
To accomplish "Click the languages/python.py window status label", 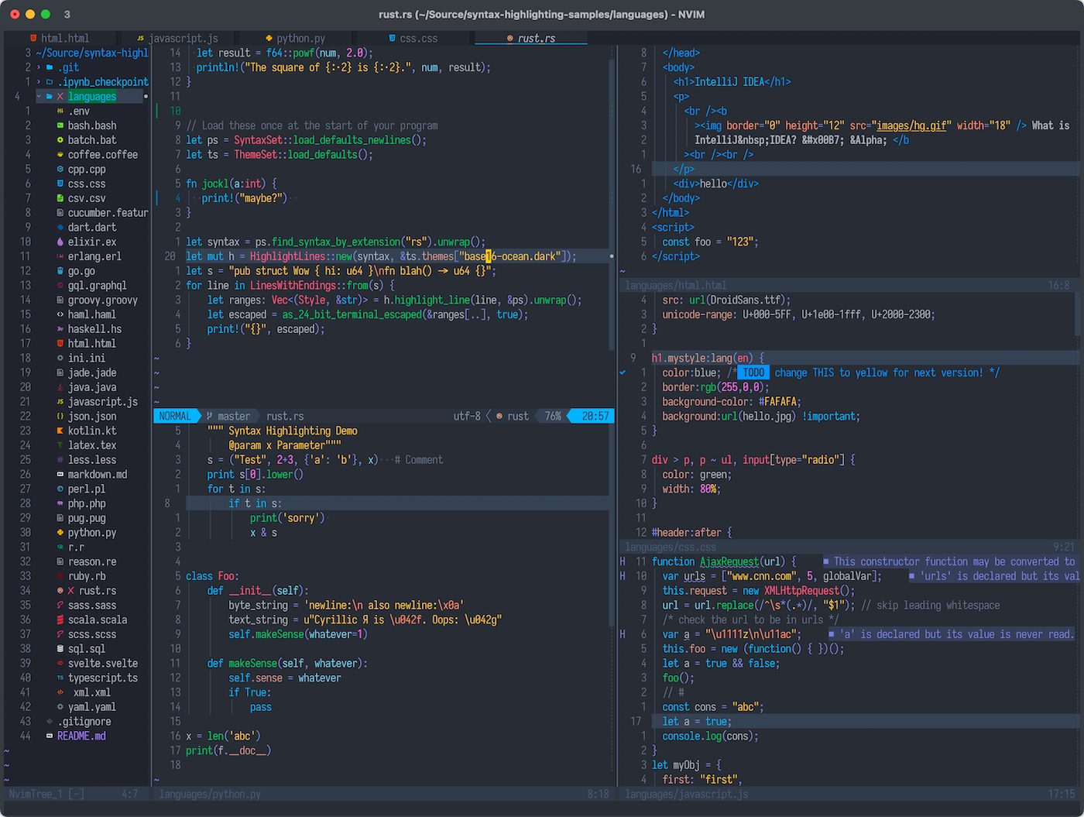I will tap(210, 795).
